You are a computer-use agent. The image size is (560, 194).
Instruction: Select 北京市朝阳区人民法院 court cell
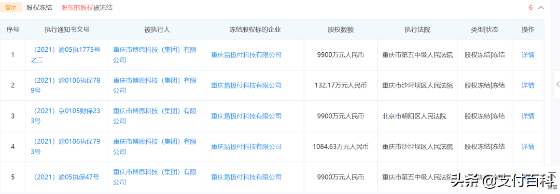click(x=414, y=116)
